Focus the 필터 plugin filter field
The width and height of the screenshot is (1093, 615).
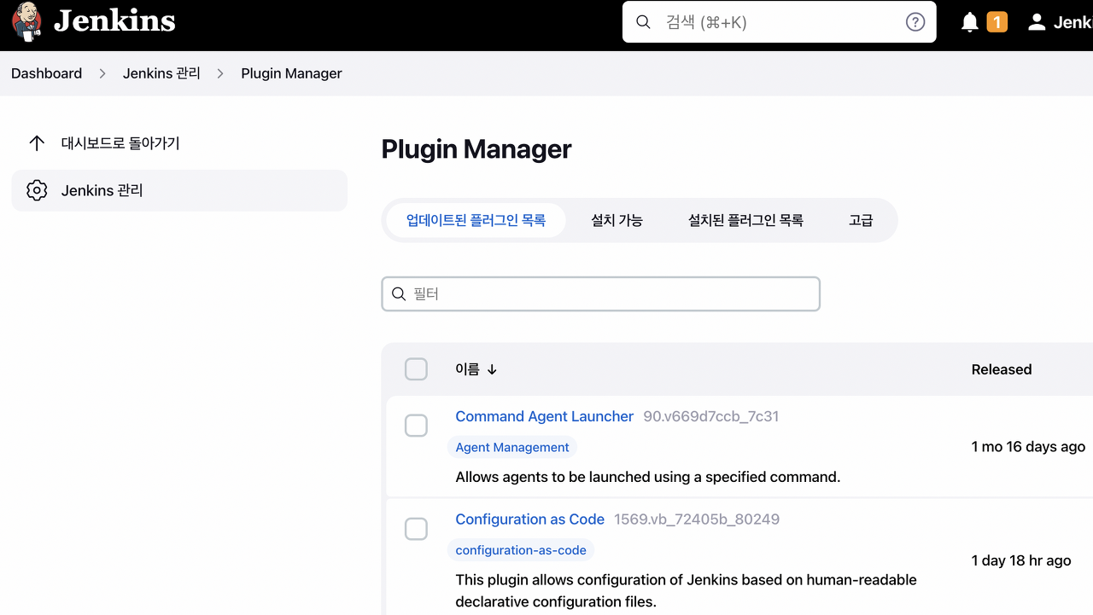pyautogui.click(x=600, y=293)
